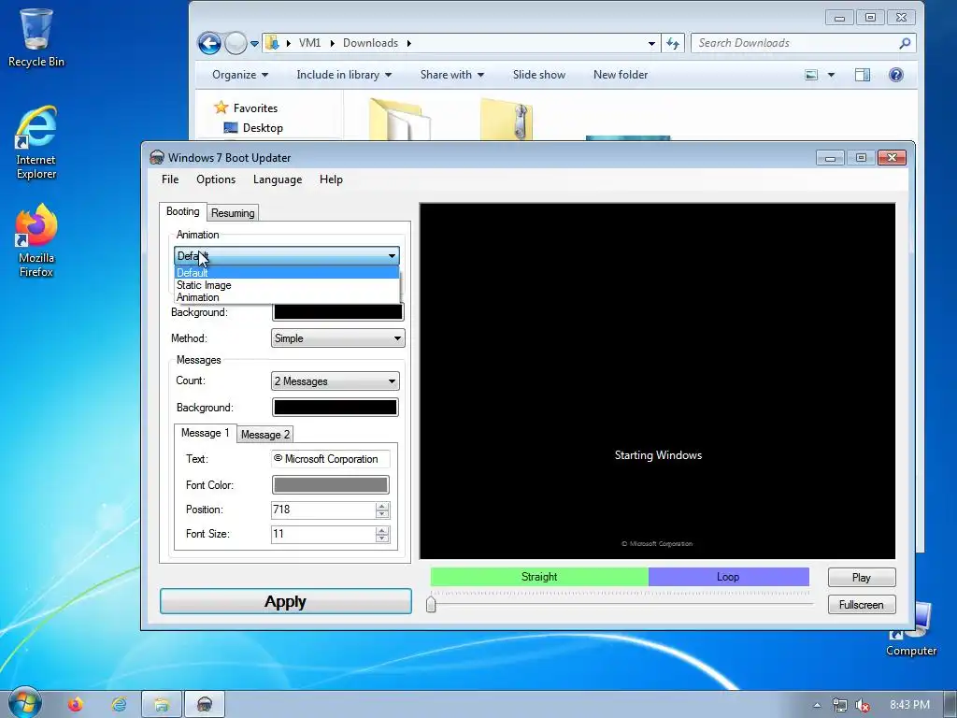Refresh the Downloads folder in Explorer
Image resolution: width=957 pixels, height=718 pixels.
(673, 43)
